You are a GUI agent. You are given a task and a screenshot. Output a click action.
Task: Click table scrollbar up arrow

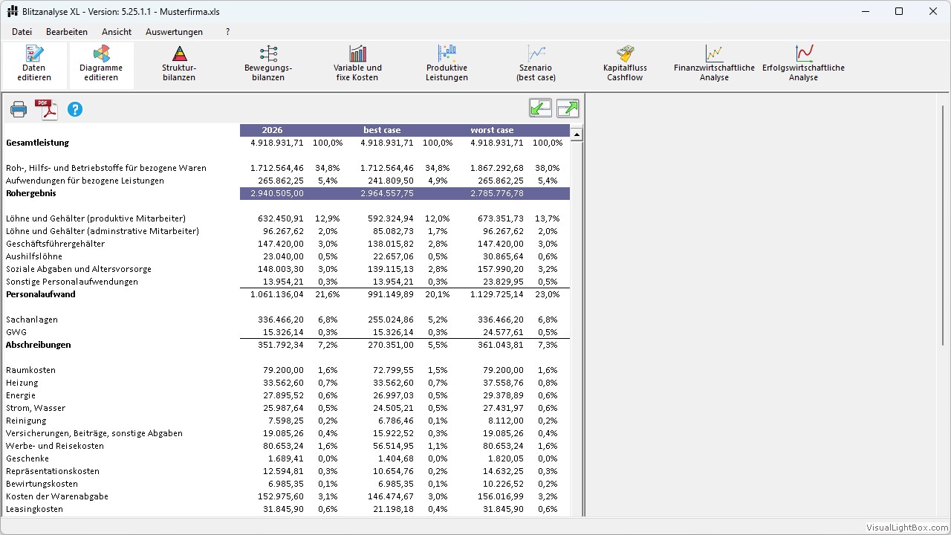click(x=577, y=134)
